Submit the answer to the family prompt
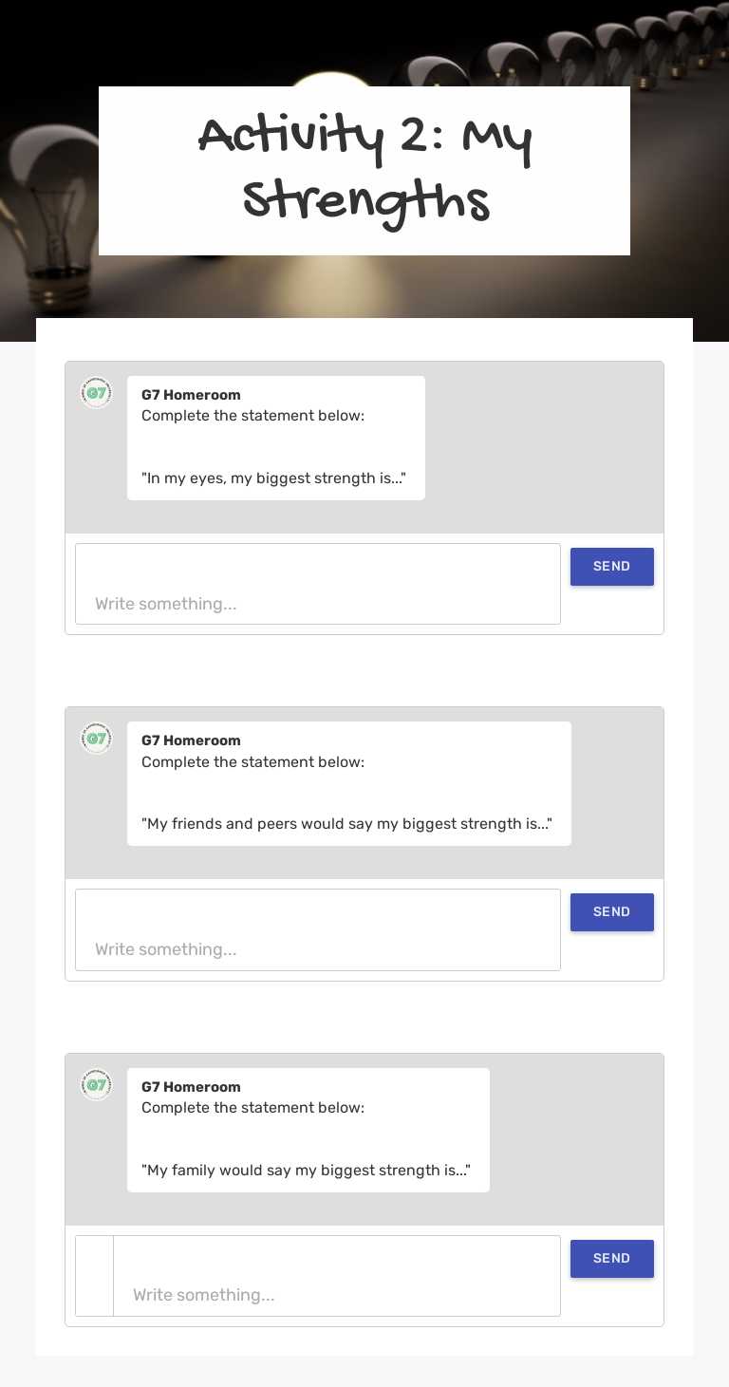 pyautogui.click(x=611, y=1259)
